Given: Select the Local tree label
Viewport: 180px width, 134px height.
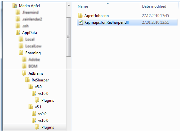Looking at the screenshot, I should [30, 39].
